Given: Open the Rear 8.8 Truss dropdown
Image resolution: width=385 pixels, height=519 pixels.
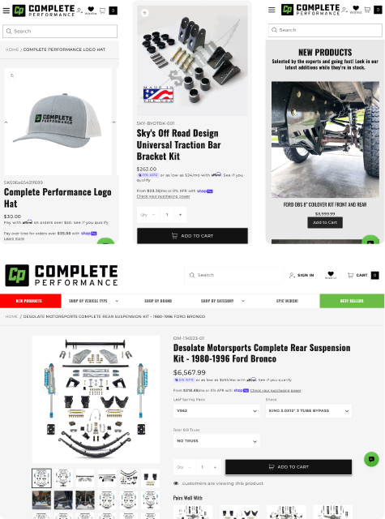Looking at the screenshot, I should (216, 441).
